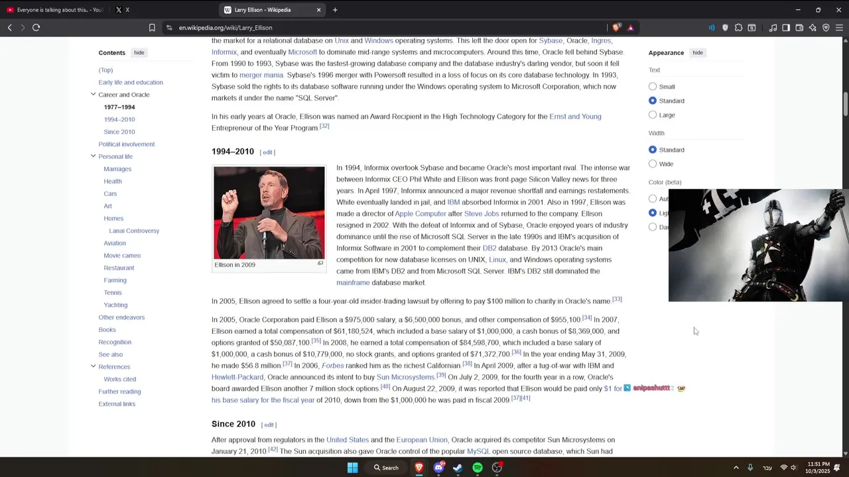Click the Ellison in 2009 photo
The width and height of the screenshot is (849, 477).
coord(269,213)
